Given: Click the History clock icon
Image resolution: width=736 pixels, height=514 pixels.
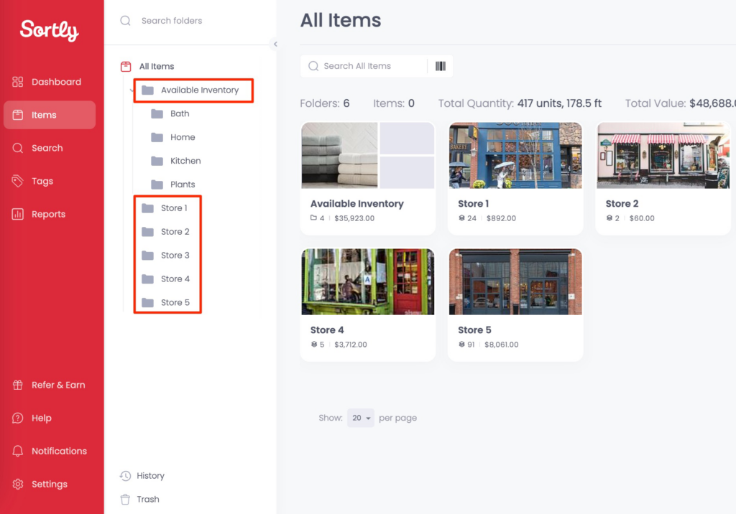Looking at the screenshot, I should 125,475.
